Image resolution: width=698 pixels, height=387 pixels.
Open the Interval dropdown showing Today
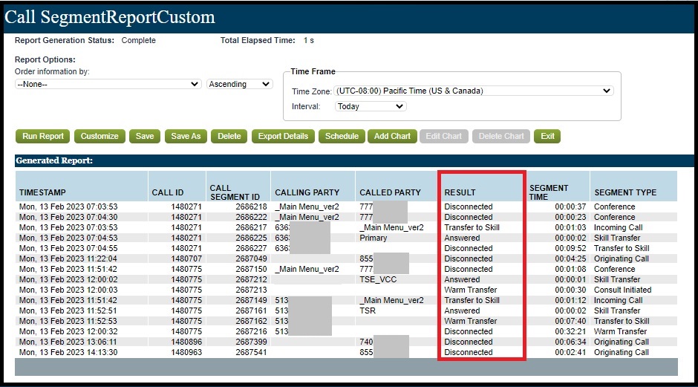371,106
